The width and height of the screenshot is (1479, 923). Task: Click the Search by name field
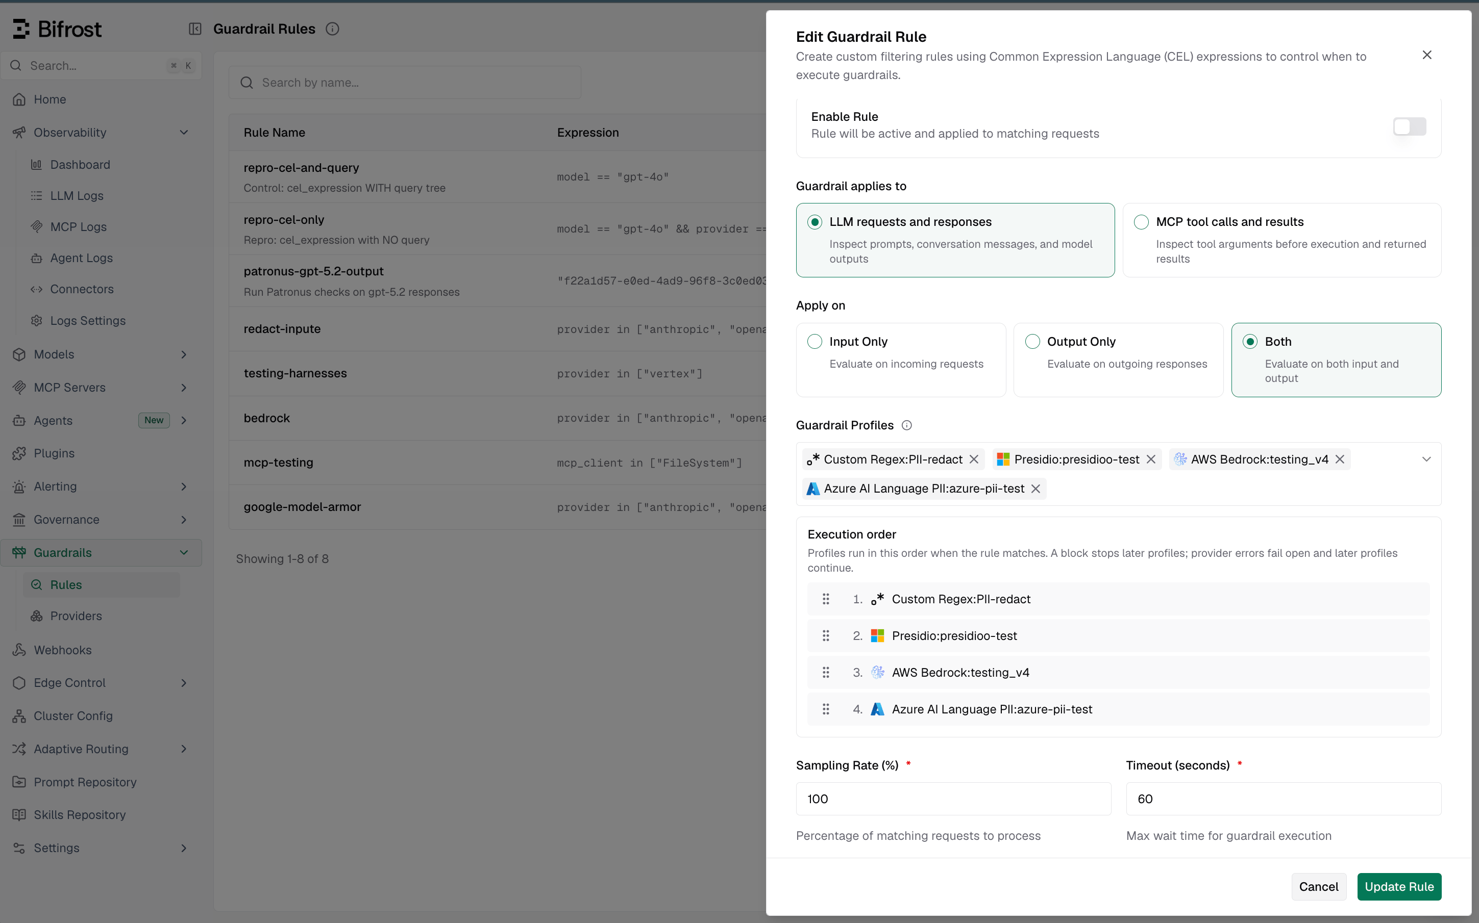tap(404, 83)
